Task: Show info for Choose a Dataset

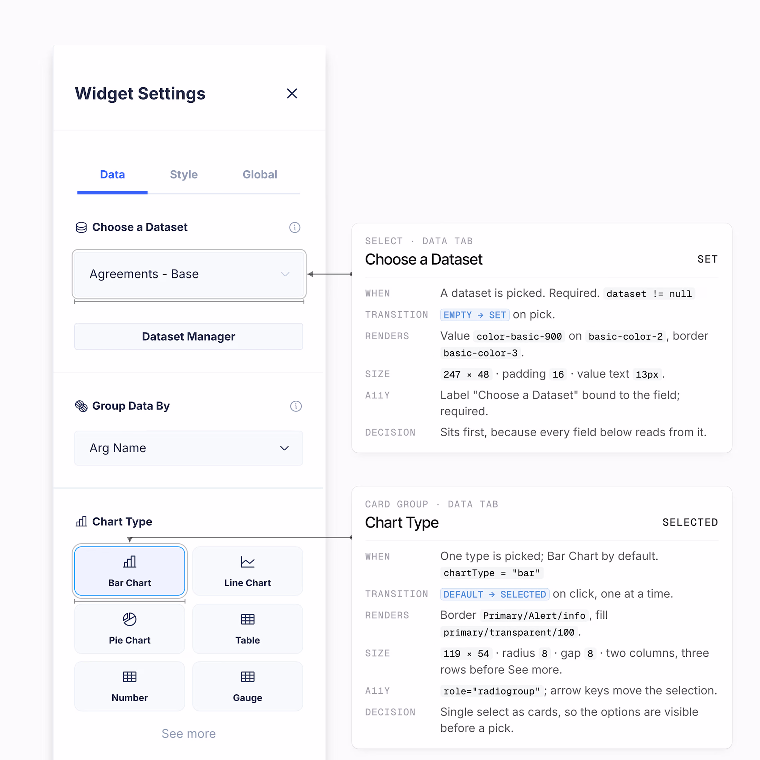Action: point(295,227)
